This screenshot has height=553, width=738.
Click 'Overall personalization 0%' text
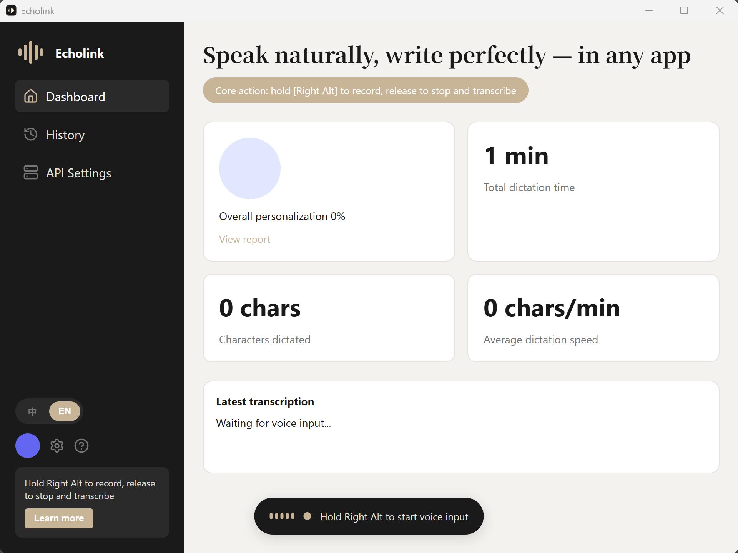point(282,216)
